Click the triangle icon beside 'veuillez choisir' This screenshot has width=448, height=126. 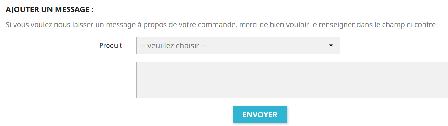pyautogui.click(x=331, y=46)
